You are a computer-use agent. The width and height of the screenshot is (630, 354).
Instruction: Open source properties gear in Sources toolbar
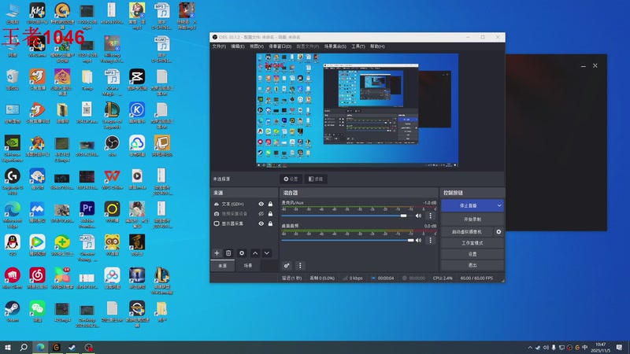coord(242,253)
